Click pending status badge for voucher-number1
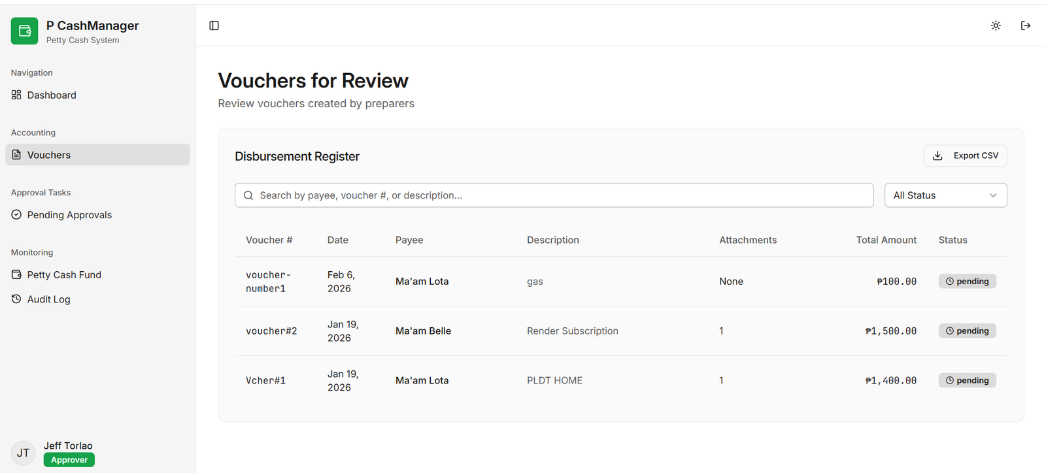 (967, 282)
